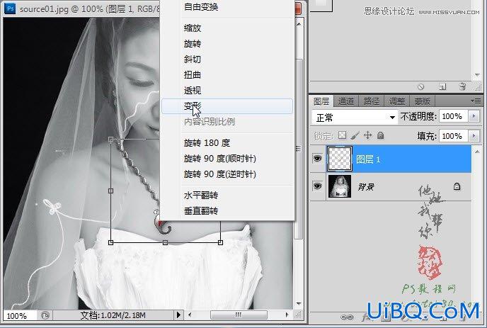The height and width of the screenshot is (328, 487).
Task: Choose 自由变换 from the context menu
Action: (201, 7)
